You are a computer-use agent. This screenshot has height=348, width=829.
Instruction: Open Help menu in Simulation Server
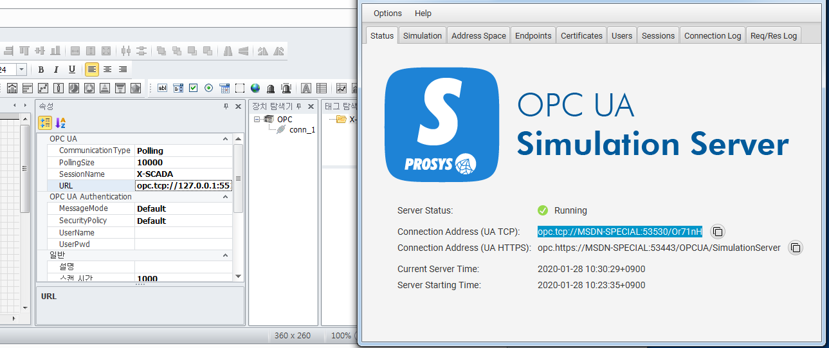click(423, 13)
